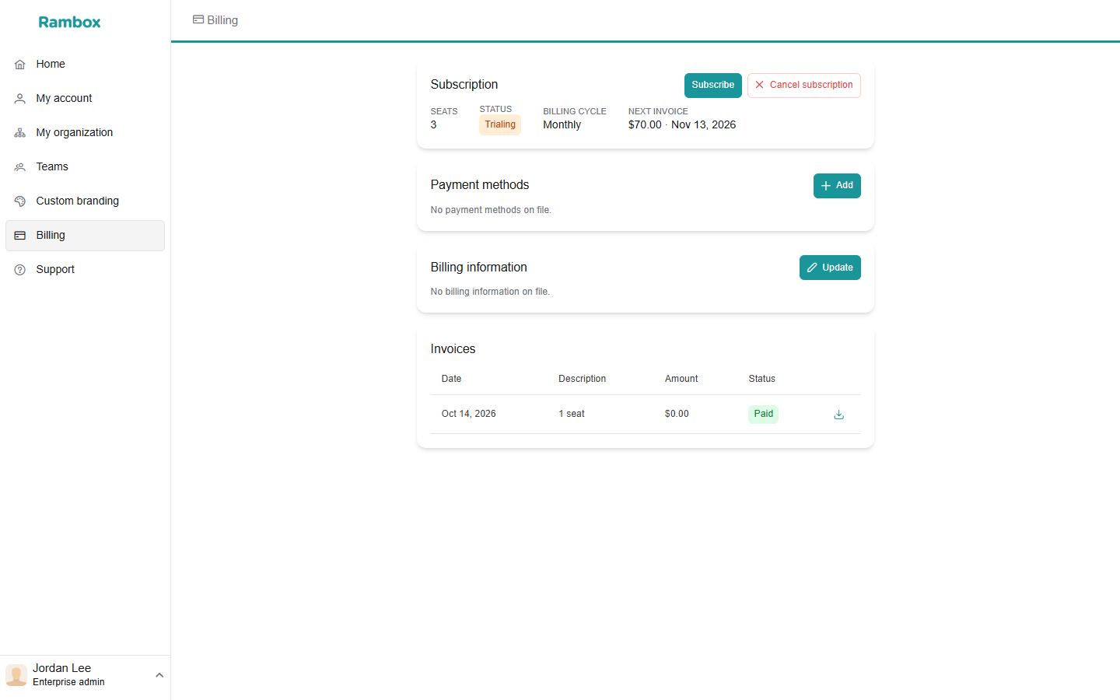
Task: Click the Subscribe button
Action: click(x=713, y=86)
